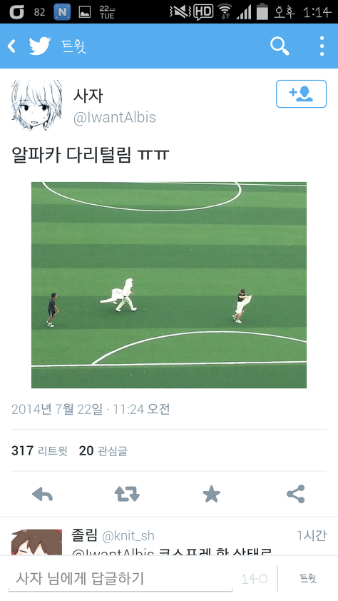
Task: Follow user with the add-person button
Action: tap(301, 94)
